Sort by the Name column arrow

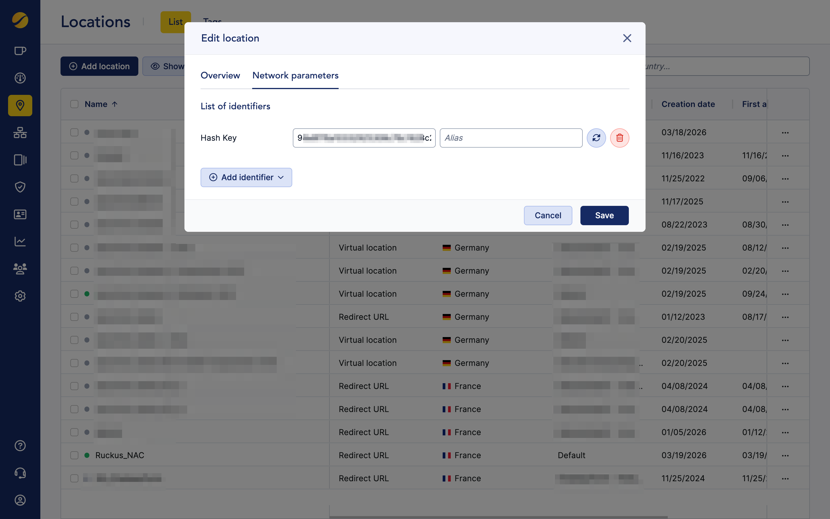pos(115,104)
